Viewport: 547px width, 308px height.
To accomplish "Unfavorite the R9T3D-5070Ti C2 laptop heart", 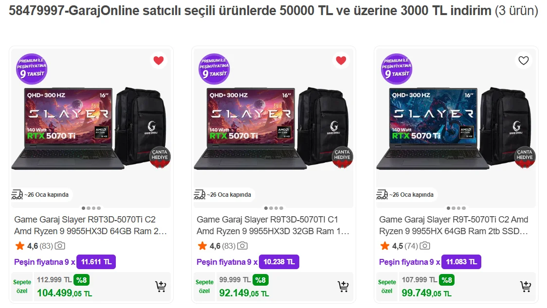I will [158, 61].
